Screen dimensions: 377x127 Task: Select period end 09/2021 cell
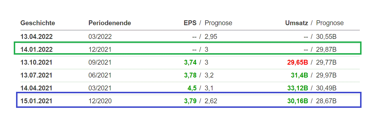[x=100, y=63]
